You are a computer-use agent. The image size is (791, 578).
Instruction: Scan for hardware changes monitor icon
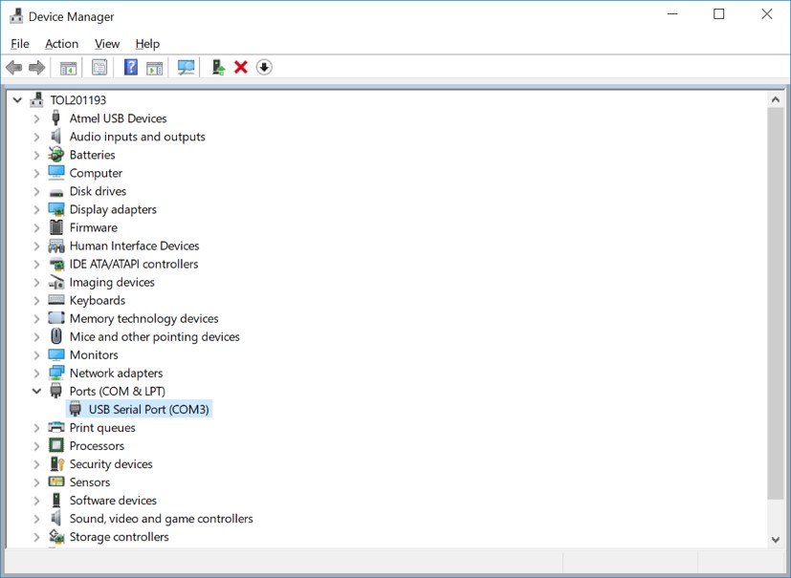(x=187, y=67)
